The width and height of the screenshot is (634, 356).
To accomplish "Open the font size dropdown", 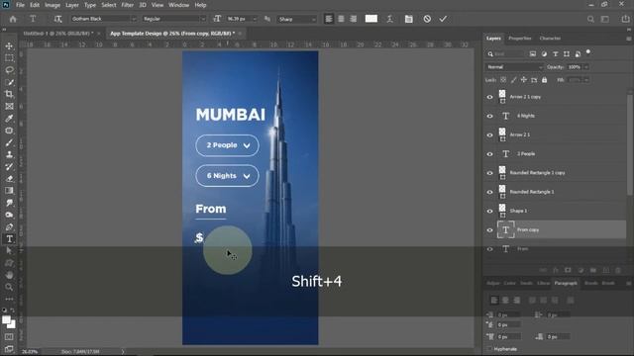I will coord(255,19).
